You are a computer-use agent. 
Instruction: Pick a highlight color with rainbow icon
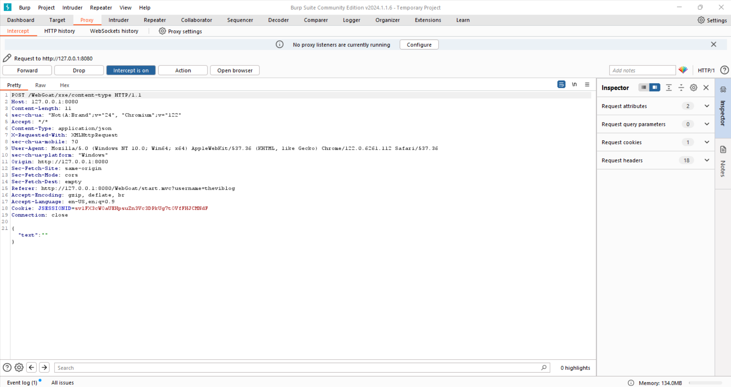pos(683,70)
